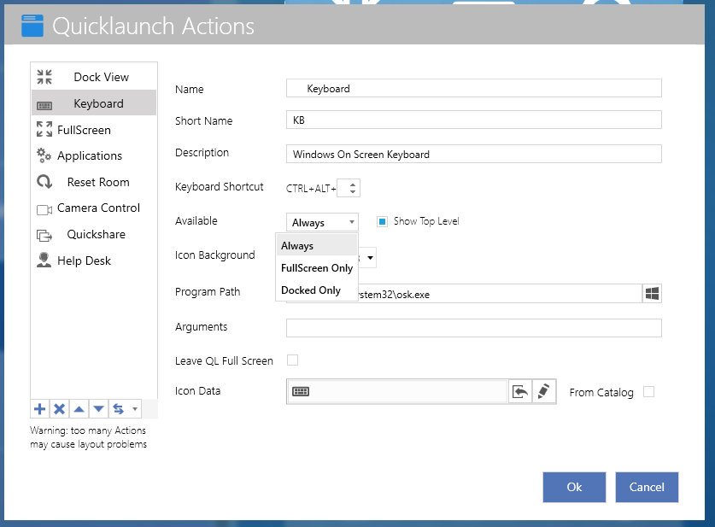
Task: Decrease the keyboard shortcut spinner down arrow
Action: [x=353, y=192]
